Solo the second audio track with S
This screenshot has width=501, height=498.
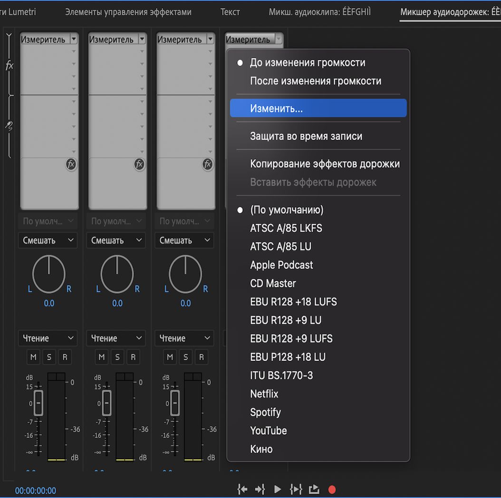tap(117, 357)
